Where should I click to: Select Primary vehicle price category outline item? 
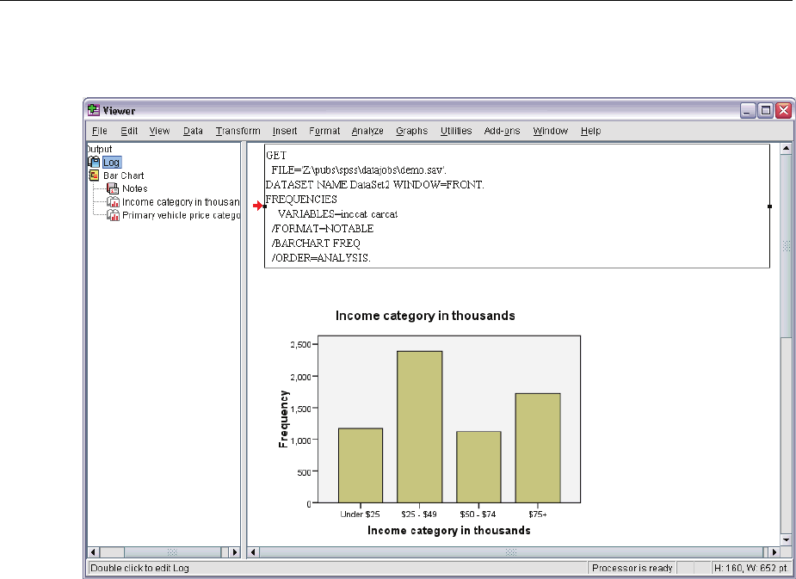(x=181, y=215)
